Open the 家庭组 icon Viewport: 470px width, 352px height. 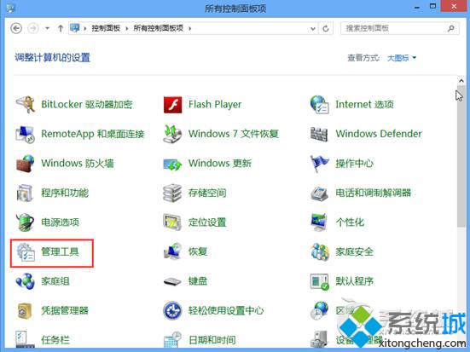tap(26, 281)
